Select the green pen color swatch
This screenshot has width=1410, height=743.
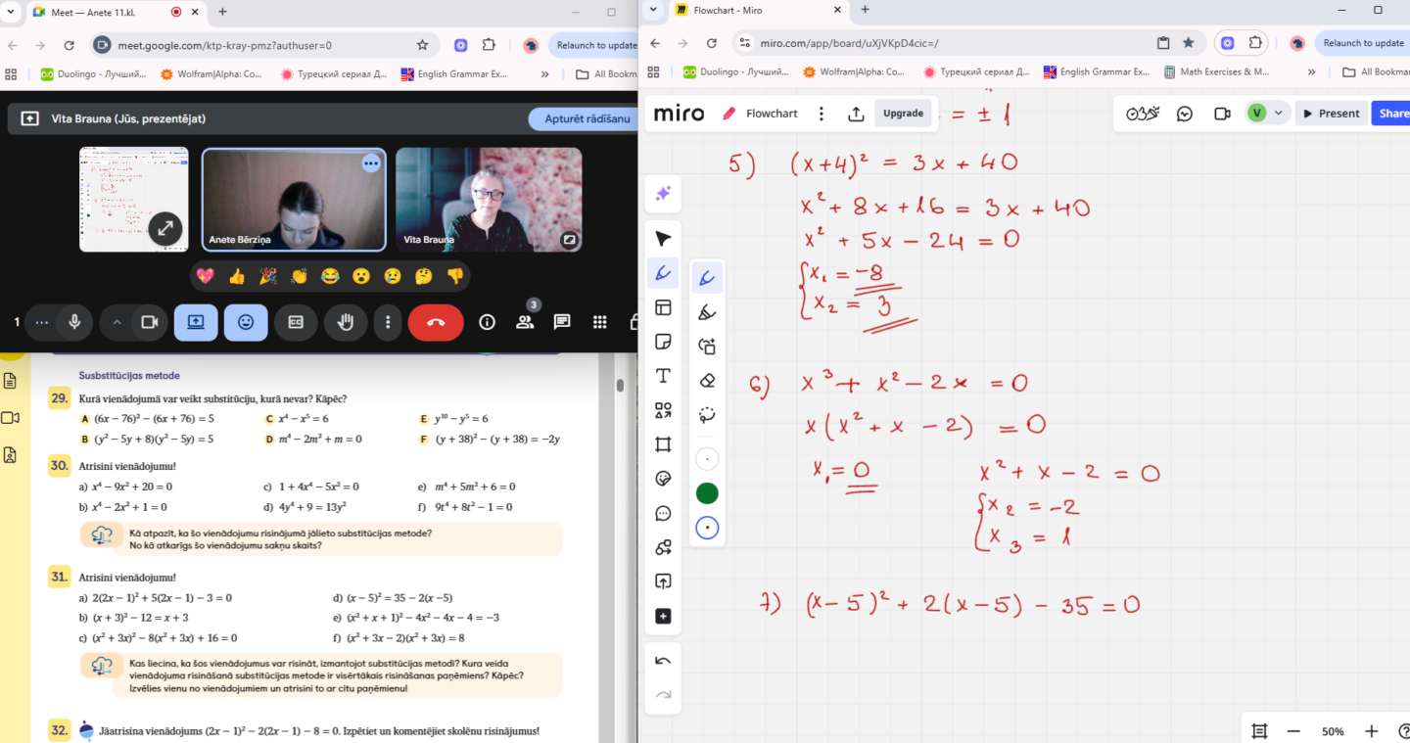[707, 493]
